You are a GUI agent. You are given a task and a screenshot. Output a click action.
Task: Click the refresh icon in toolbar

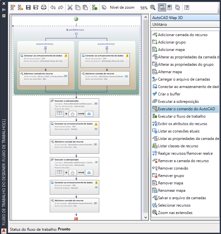pyautogui.click(x=177, y=7)
